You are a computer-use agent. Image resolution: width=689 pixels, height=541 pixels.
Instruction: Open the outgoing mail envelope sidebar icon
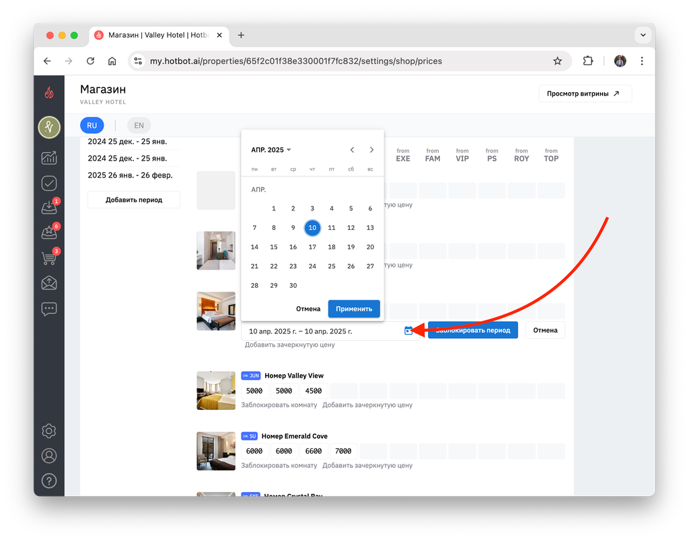pyautogui.click(x=48, y=284)
